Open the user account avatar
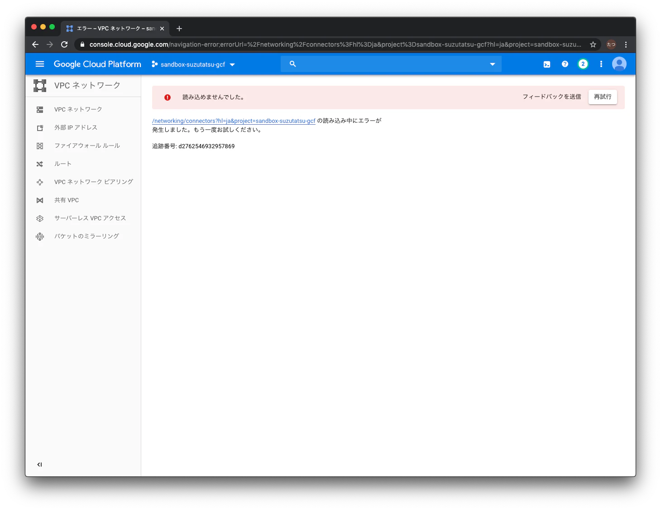 pos(619,64)
